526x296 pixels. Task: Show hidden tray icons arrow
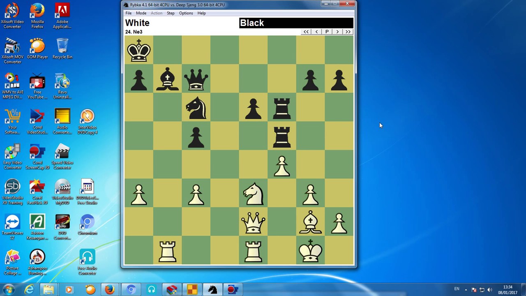pos(466,290)
